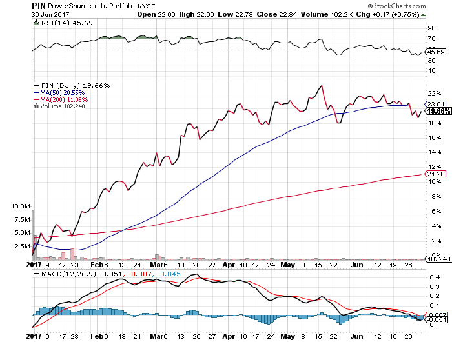Click the Jun label on price chart axis
Screen dimensions: 452x342
[356, 265]
